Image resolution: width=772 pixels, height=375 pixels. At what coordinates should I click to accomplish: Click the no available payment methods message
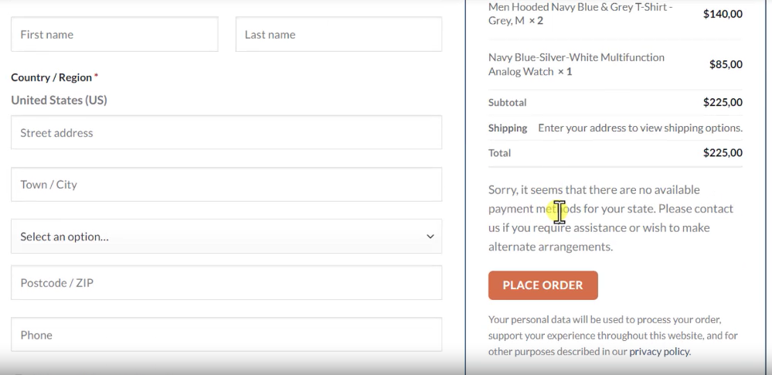pyautogui.click(x=610, y=218)
